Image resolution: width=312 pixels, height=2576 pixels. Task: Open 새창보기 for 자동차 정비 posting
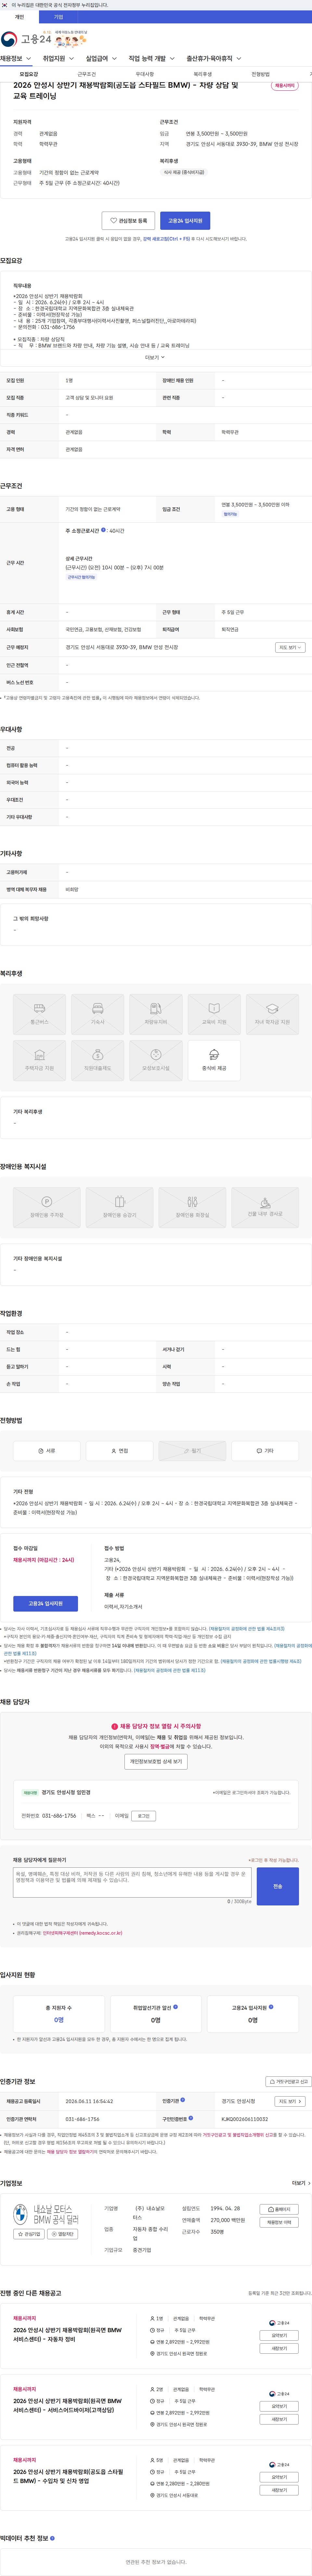(279, 2348)
